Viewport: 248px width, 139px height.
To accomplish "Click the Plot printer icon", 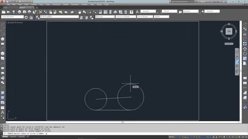I will click(19, 12).
